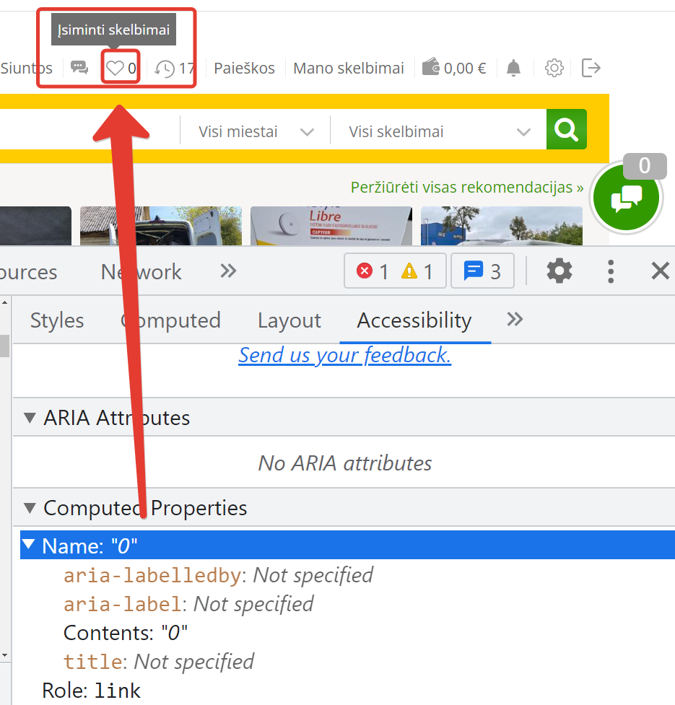Open the history clock icon showing 17
The height and width of the screenshot is (705, 675).
click(x=165, y=69)
